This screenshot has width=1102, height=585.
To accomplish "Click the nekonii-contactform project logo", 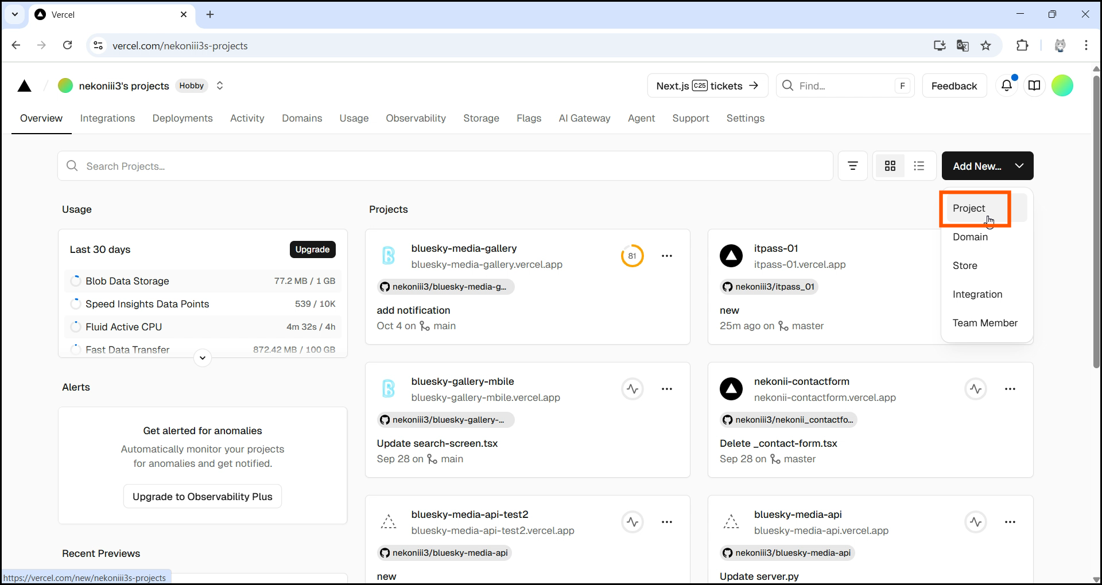I will (731, 389).
